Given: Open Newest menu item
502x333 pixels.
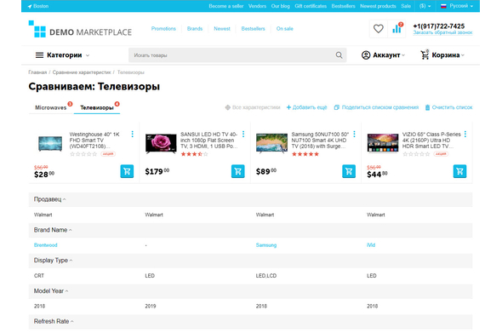Looking at the screenshot, I should [x=222, y=28].
